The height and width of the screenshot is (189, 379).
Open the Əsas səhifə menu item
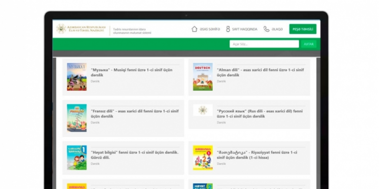point(210,29)
